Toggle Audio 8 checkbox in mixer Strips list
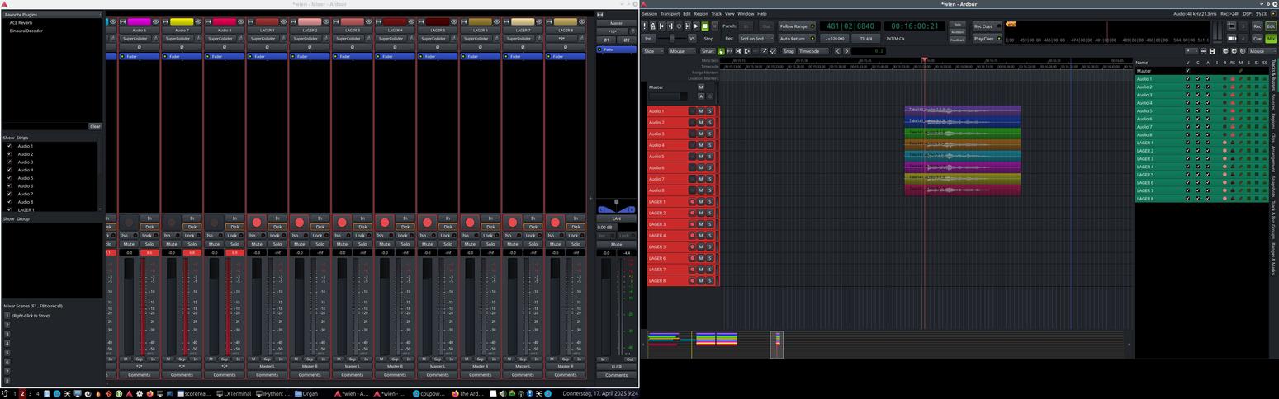The image size is (1279, 399). 9,202
